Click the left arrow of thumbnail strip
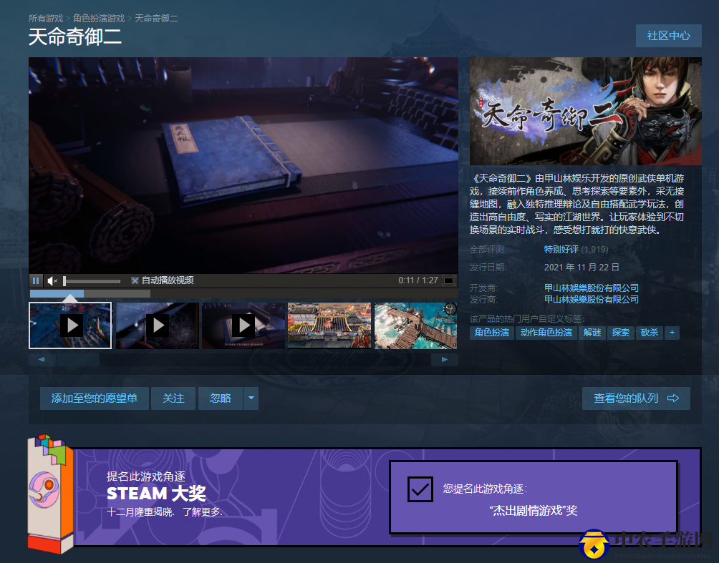 coord(42,360)
